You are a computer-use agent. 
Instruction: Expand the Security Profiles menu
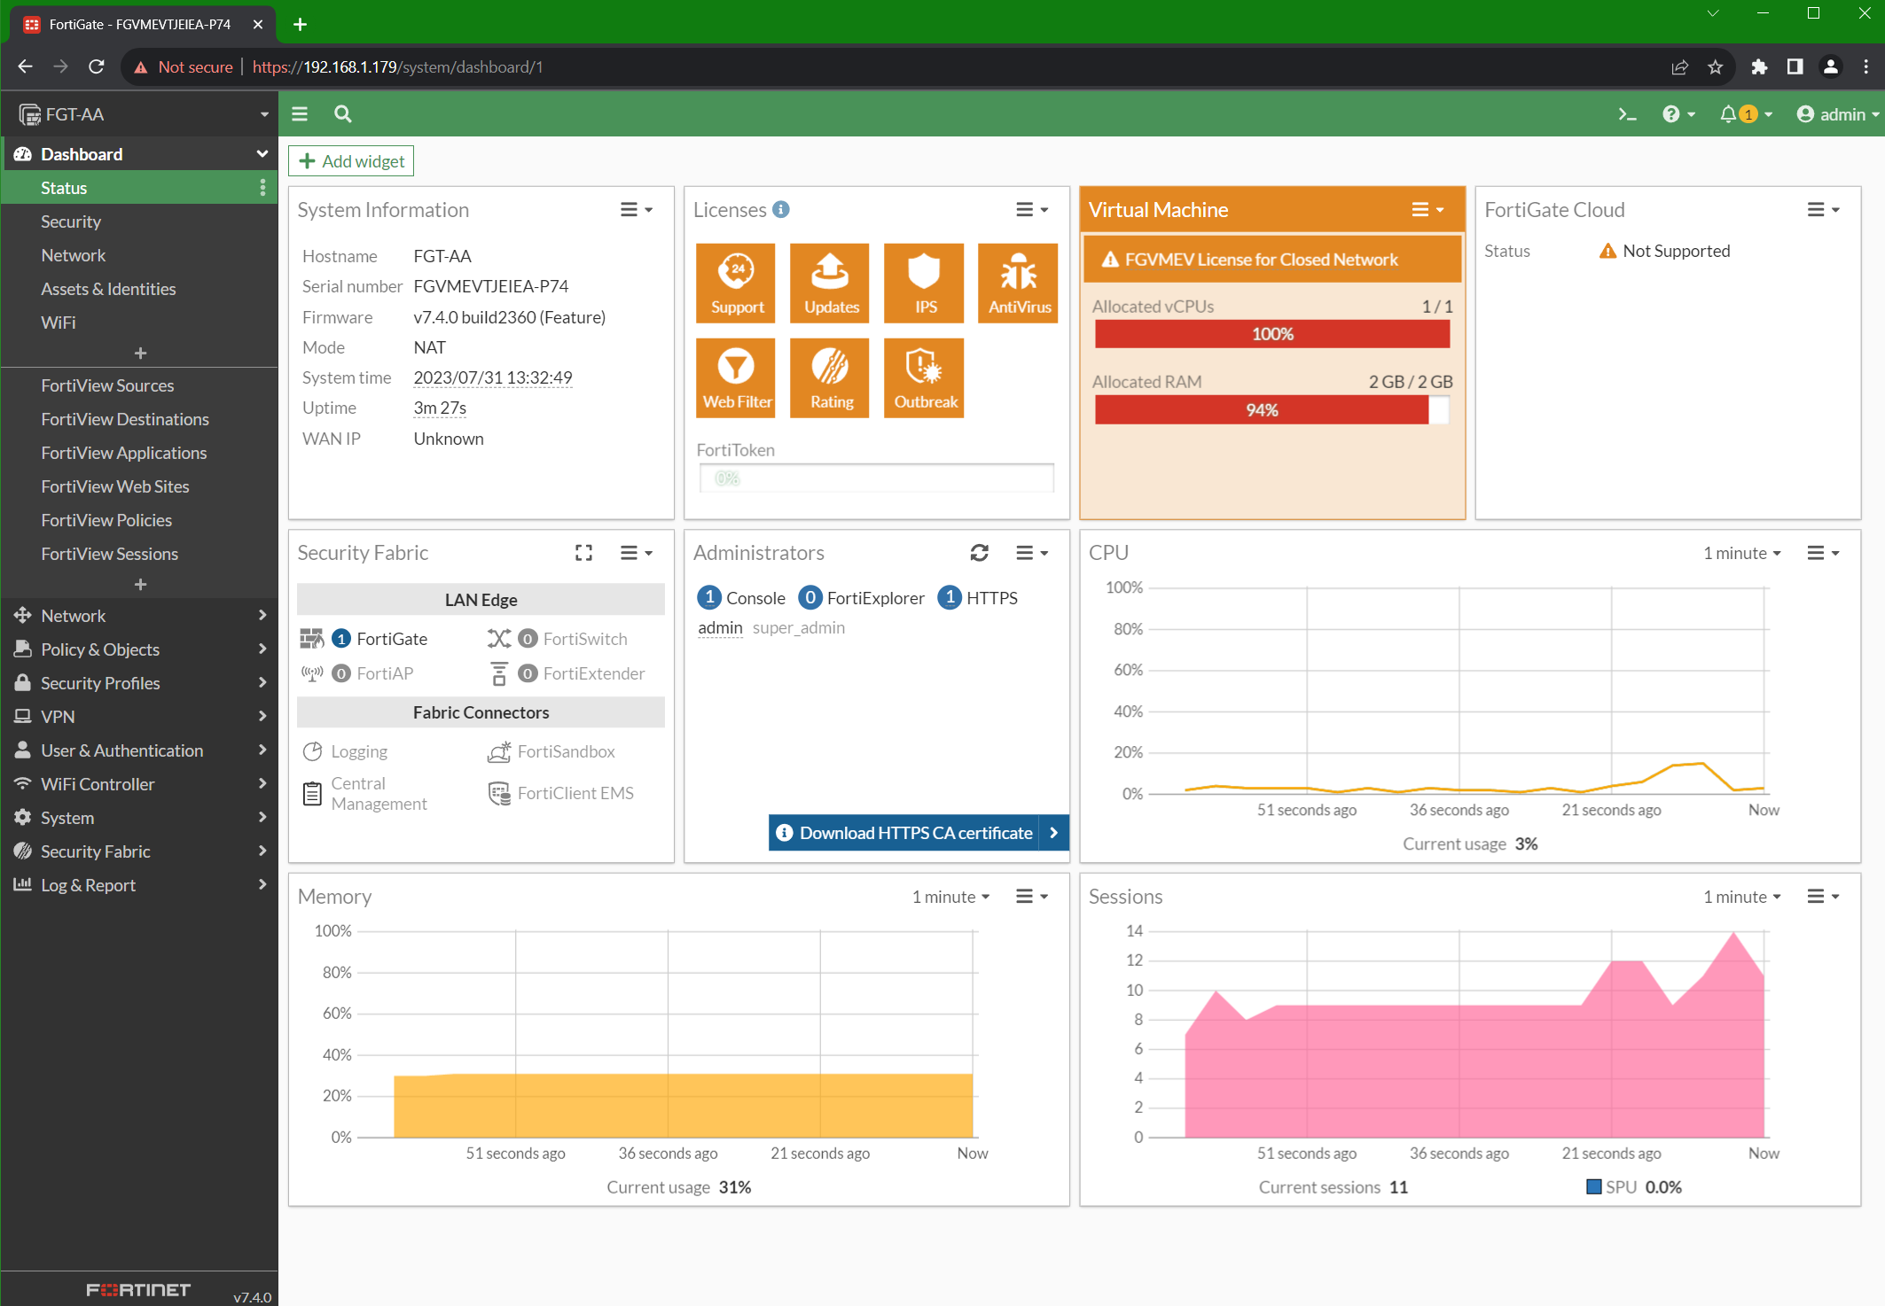[x=139, y=683]
